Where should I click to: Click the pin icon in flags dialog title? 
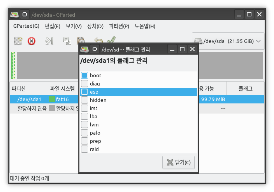pyautogui.click(x=95, y=49)
